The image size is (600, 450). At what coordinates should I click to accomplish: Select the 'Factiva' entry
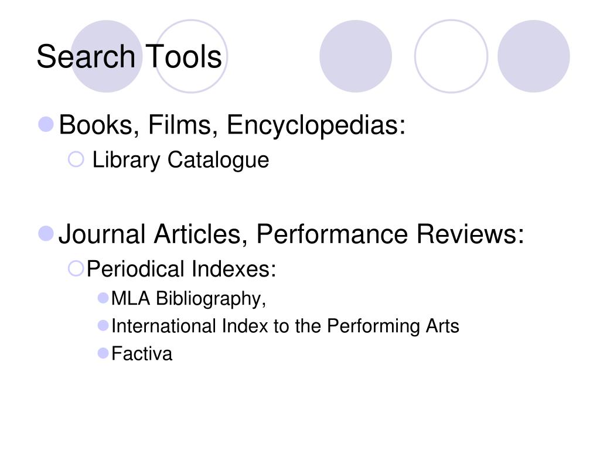[x=142, y=353]
